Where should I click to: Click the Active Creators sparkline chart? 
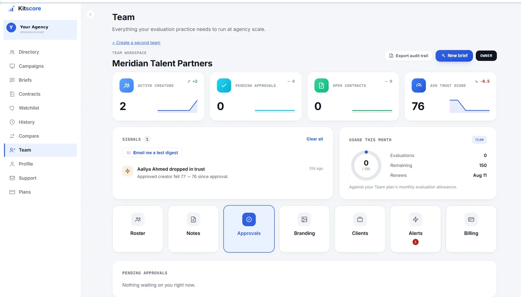pyautogui.click(x=178, y=106)
